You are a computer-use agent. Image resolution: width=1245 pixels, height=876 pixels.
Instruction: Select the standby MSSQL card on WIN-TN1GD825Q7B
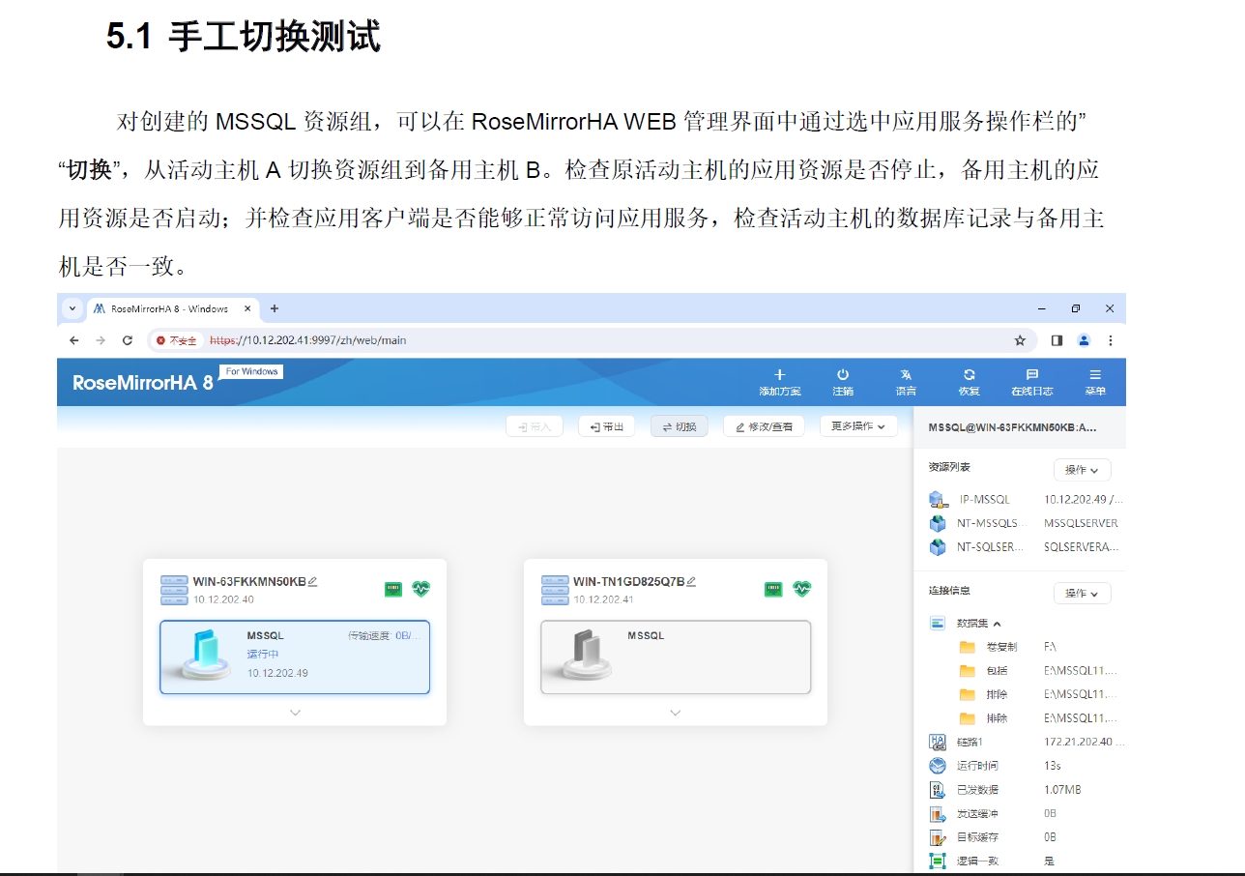pos(676,657)
